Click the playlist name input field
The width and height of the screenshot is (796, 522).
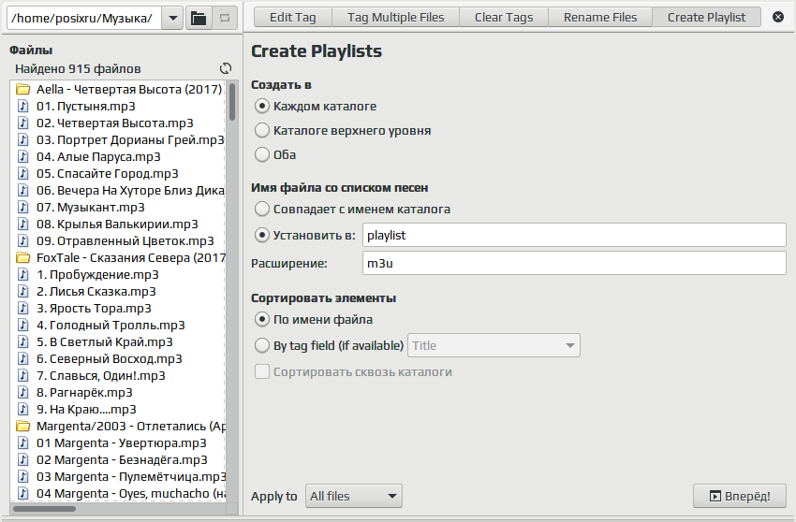pos(574,236)
